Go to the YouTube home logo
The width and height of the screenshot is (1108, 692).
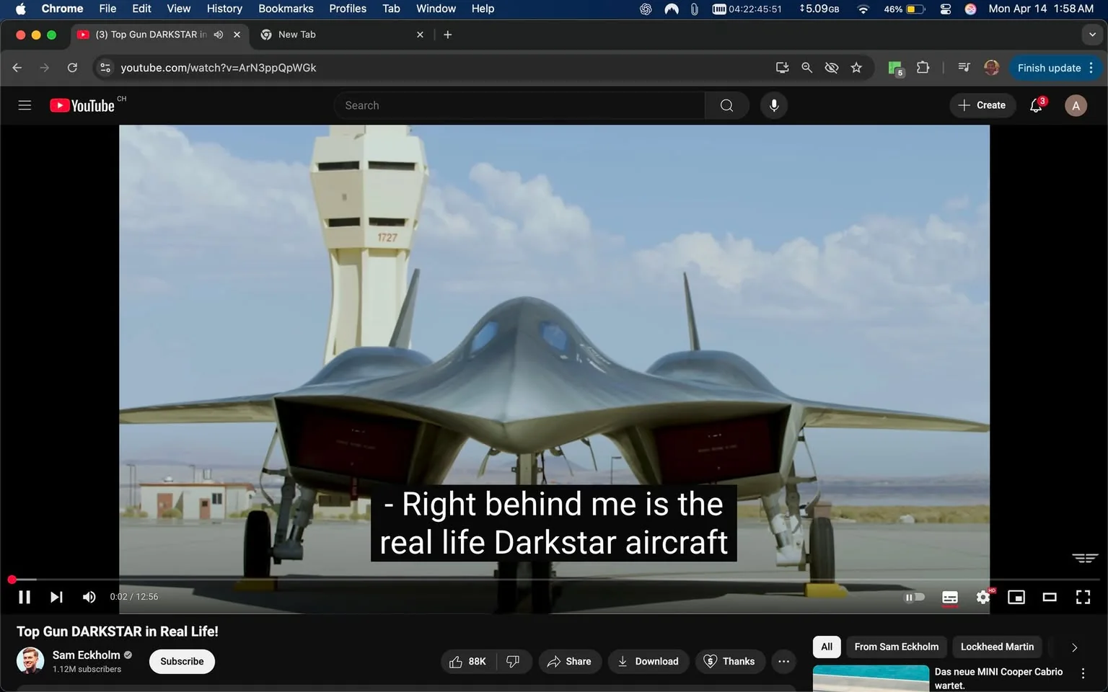coord(82,105)
